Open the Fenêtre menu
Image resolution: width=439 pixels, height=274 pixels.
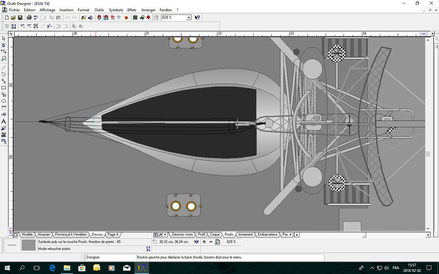pos(165,10)
